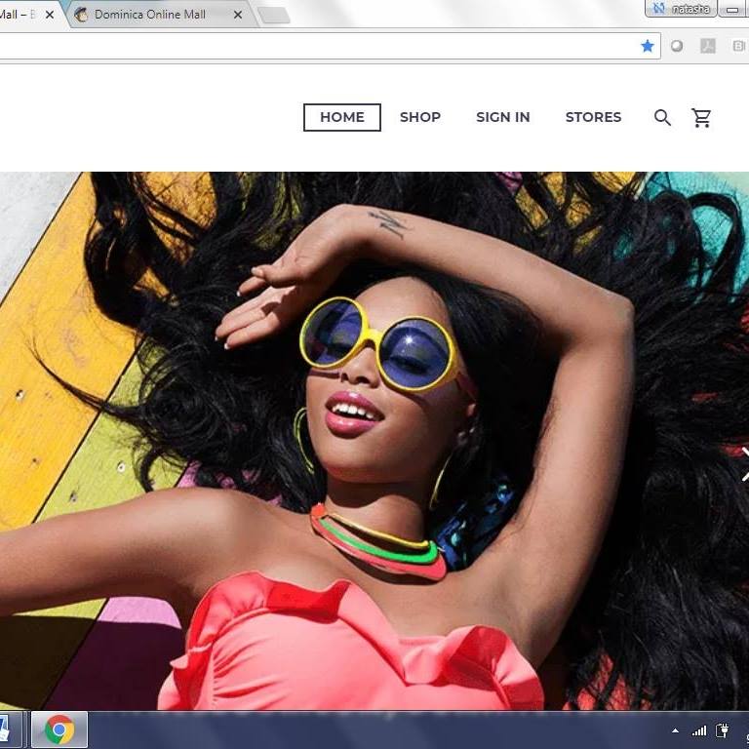The image size is (749, 749).
Task: Open the natasha Chrome profile button
Action: coord(681,9)
